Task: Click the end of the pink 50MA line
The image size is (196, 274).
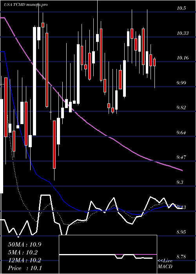Action: 182,170
